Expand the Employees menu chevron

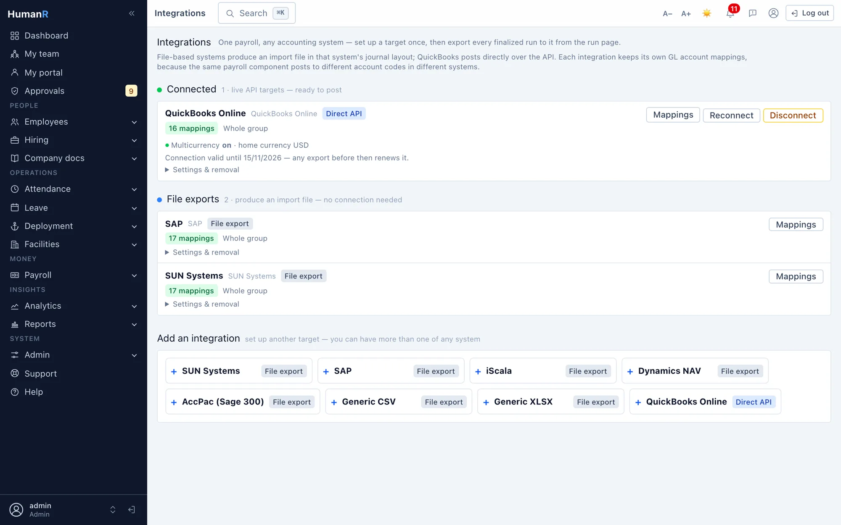click(134, 122)
